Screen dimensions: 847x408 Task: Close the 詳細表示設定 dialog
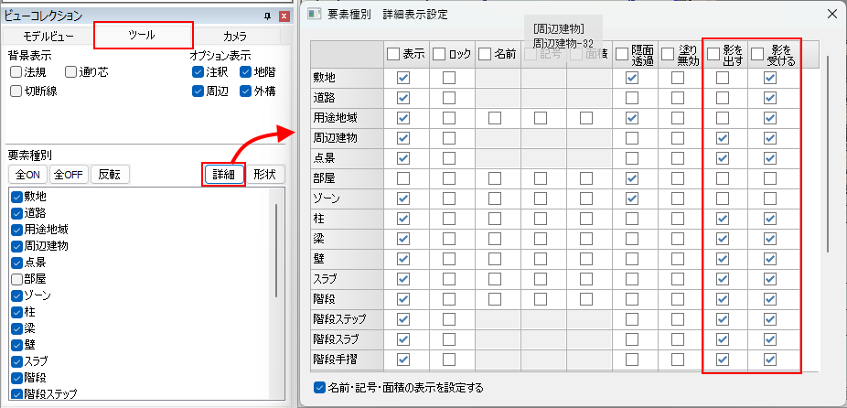[830, 14]
